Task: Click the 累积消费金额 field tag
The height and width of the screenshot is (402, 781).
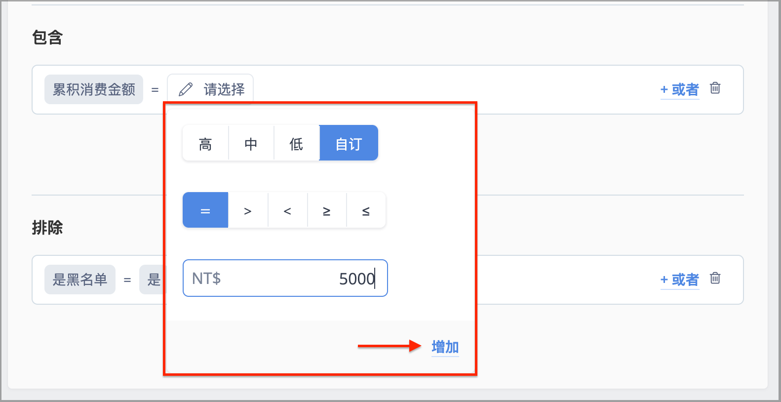Action: point(94,89)
